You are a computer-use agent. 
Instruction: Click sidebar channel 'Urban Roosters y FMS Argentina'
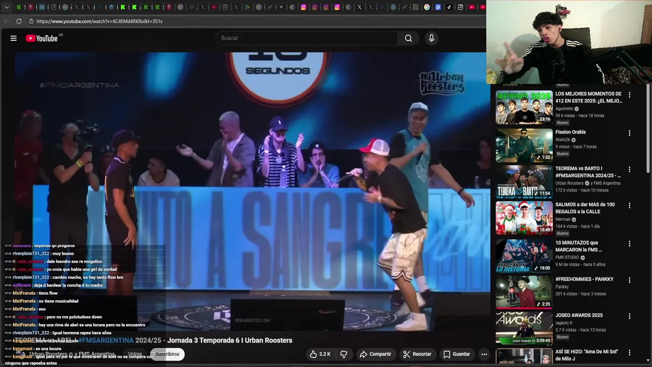pos(588,183)
